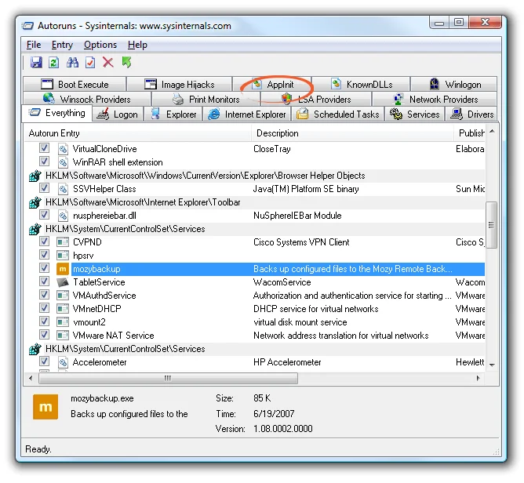Open the Drivers tab
This screenshot has height=483, width=524.
tap(471, 114)
